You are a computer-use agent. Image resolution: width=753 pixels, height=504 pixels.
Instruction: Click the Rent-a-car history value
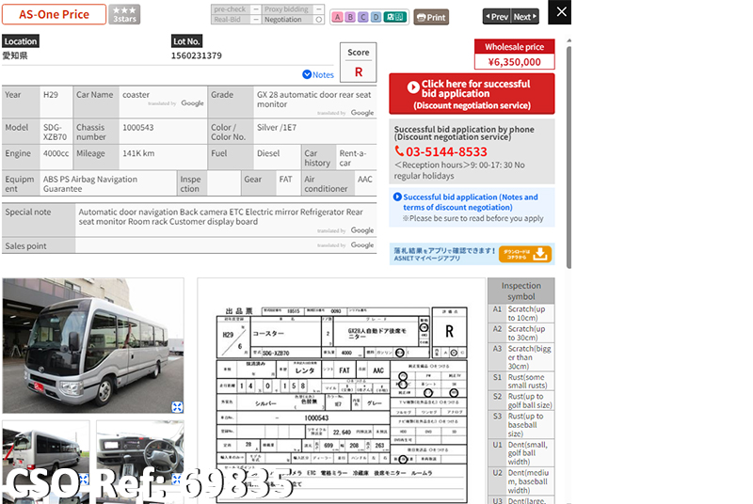pos(352,158)
